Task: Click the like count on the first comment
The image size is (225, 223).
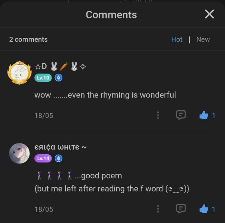Action: 213,116
